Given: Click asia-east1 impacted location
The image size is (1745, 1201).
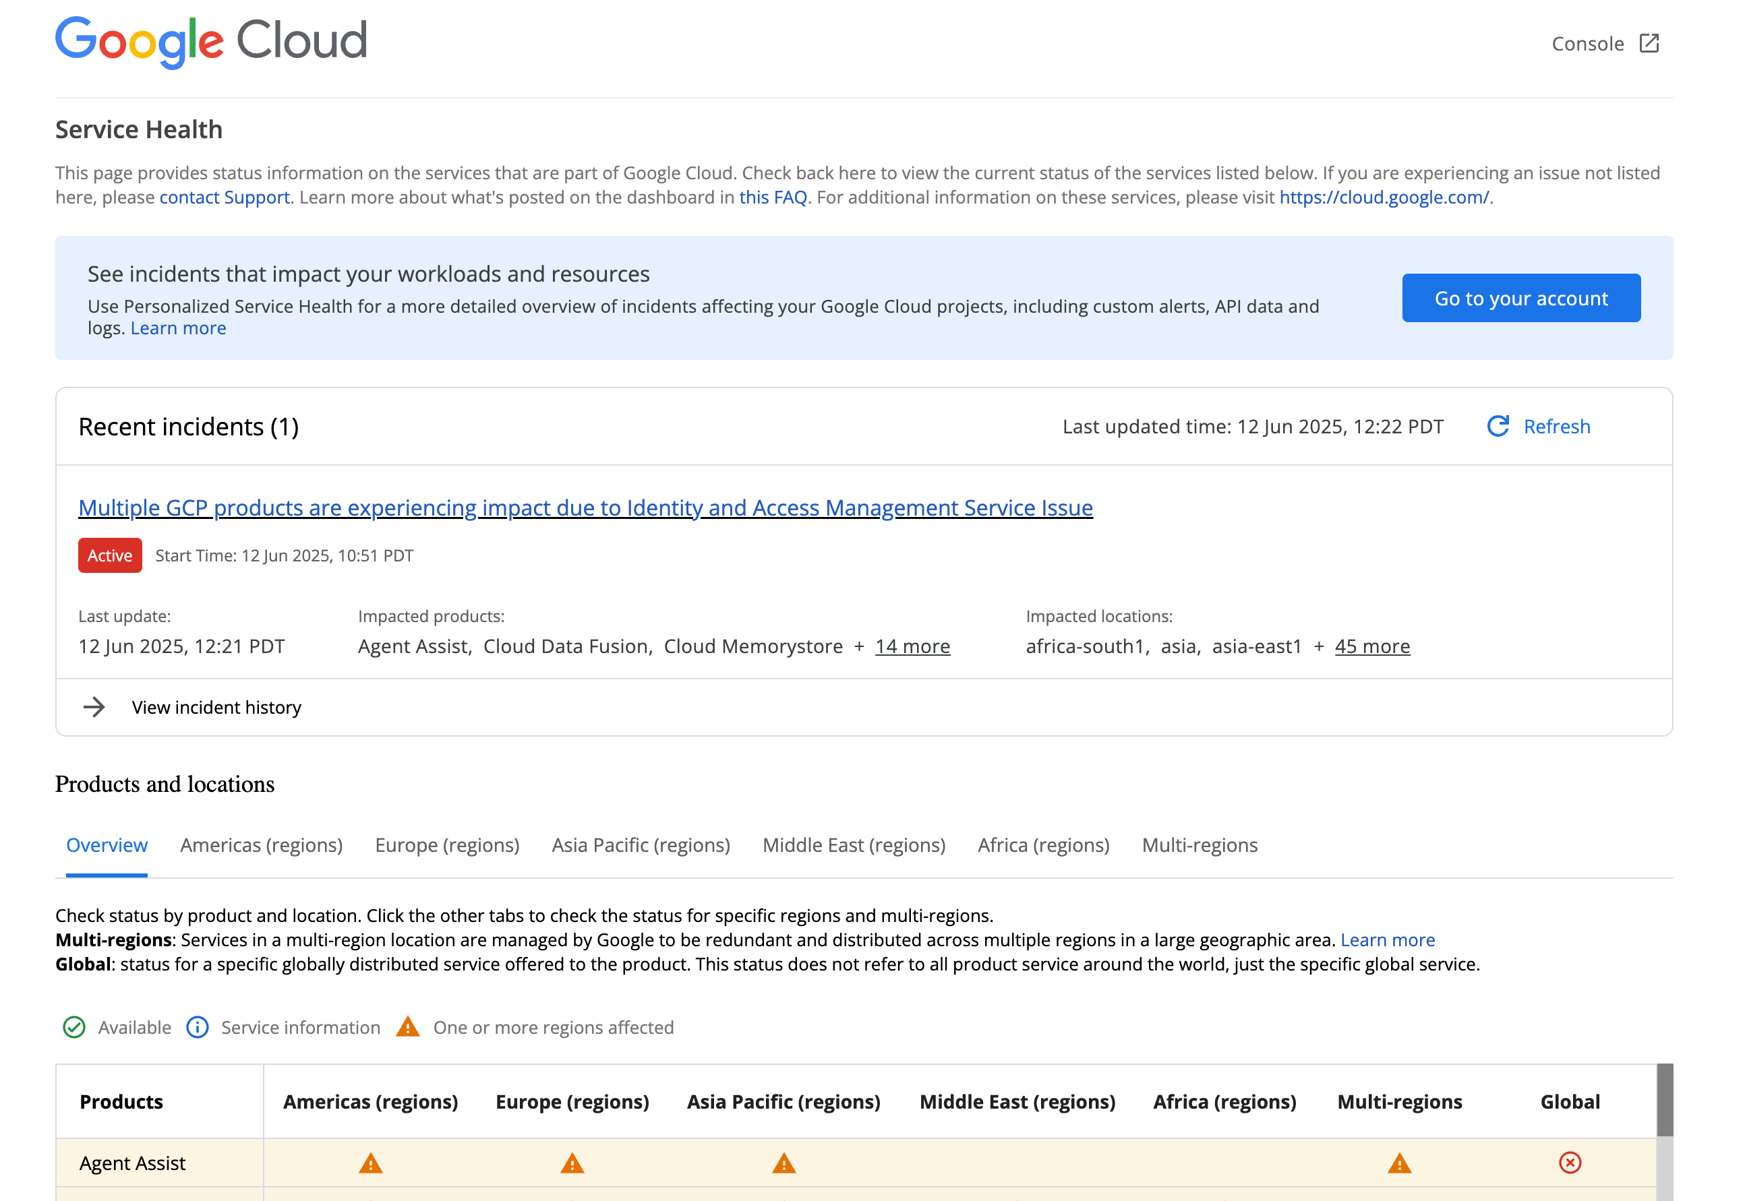Looking at the screenshot, I should (1256, 646).
